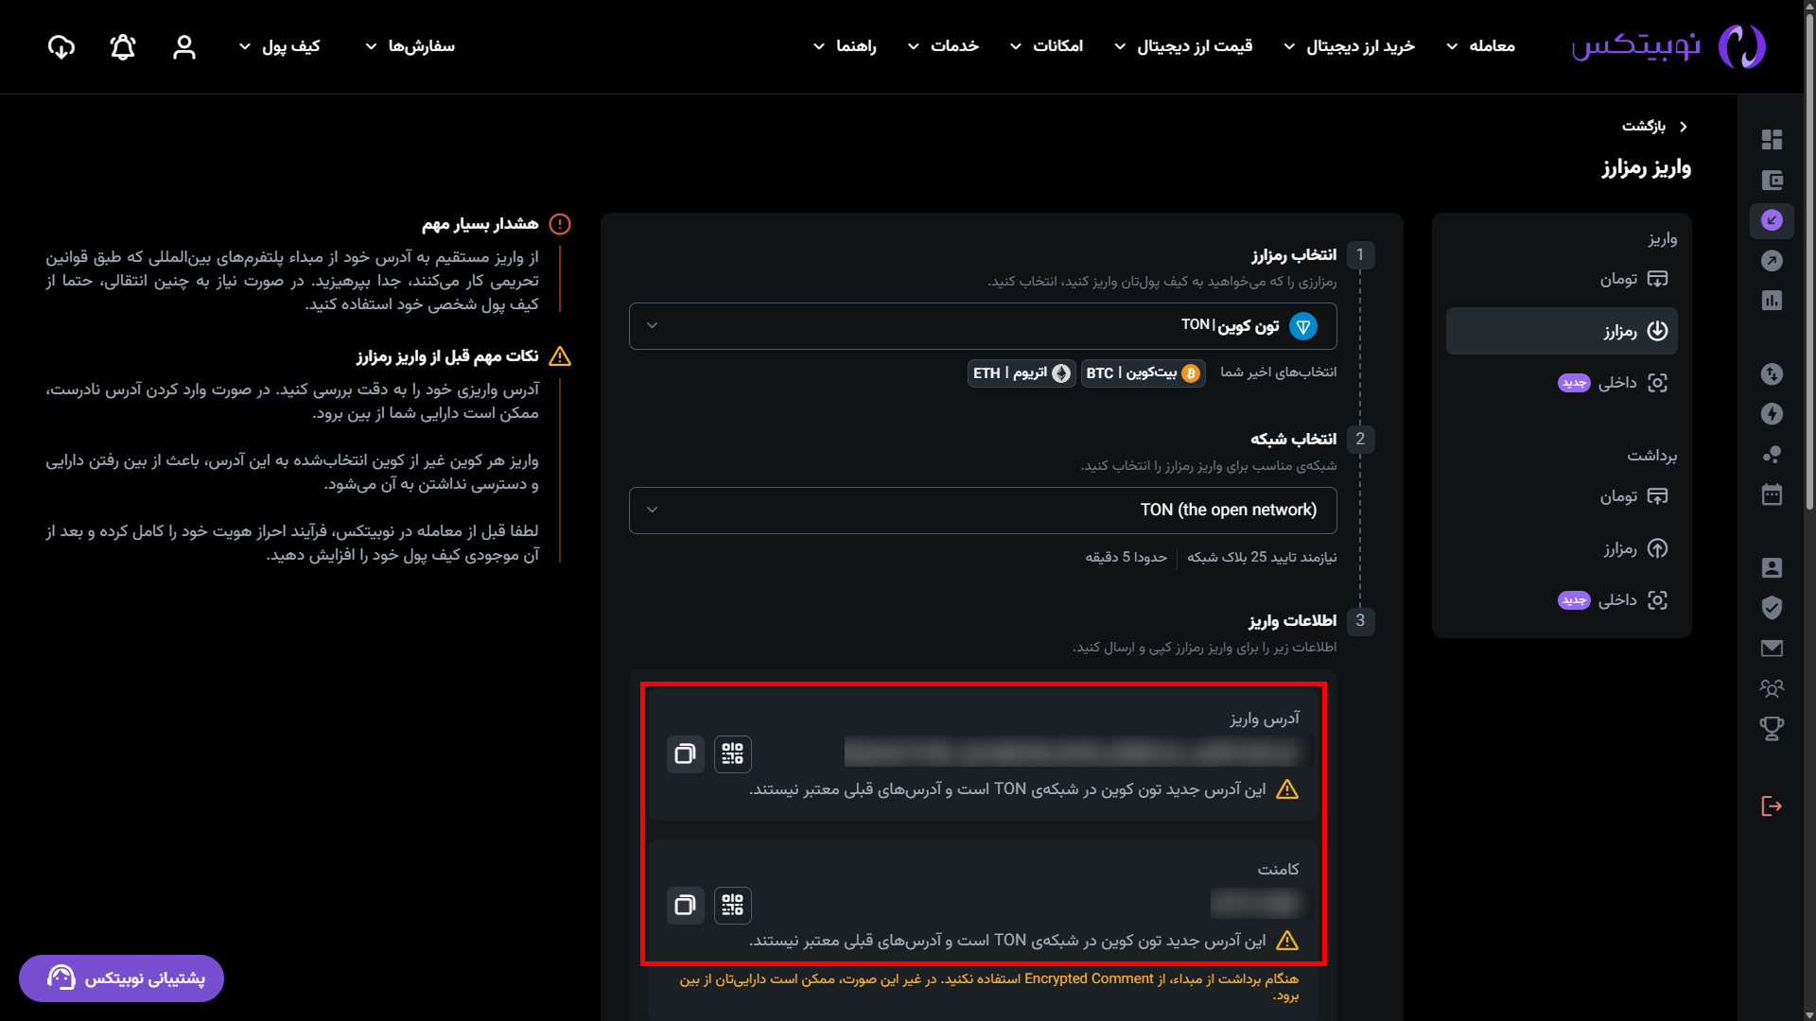Open the referral people sidebar icon
This screenshot has height=1021, width=1816.
(x=1772, y=688)
